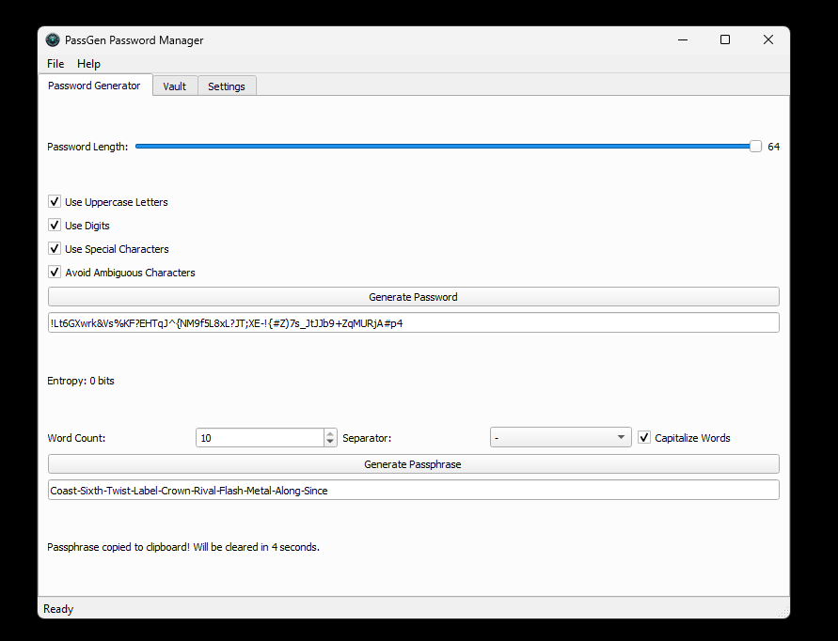
Task: Uncheck the Capitalize Words option
Action: pos(643,437)
